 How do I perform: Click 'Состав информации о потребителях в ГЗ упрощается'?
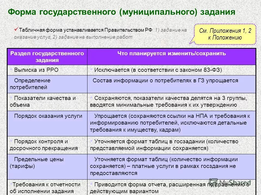click(x=172, y=84)
